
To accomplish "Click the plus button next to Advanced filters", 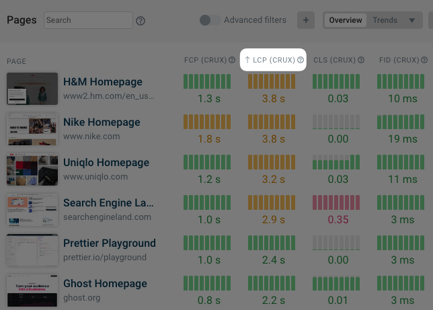I will pyautogui.click(x=306, y=20).
